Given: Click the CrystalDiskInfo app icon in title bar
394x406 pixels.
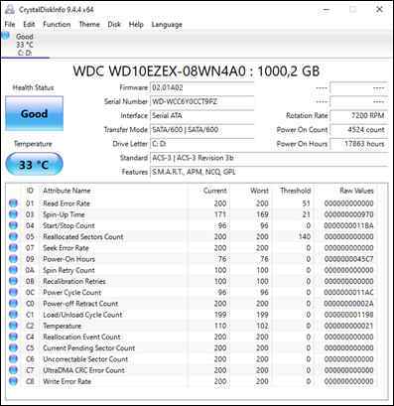Looking at the screenshot, I should pyautogui.click(x=10, y=10).
